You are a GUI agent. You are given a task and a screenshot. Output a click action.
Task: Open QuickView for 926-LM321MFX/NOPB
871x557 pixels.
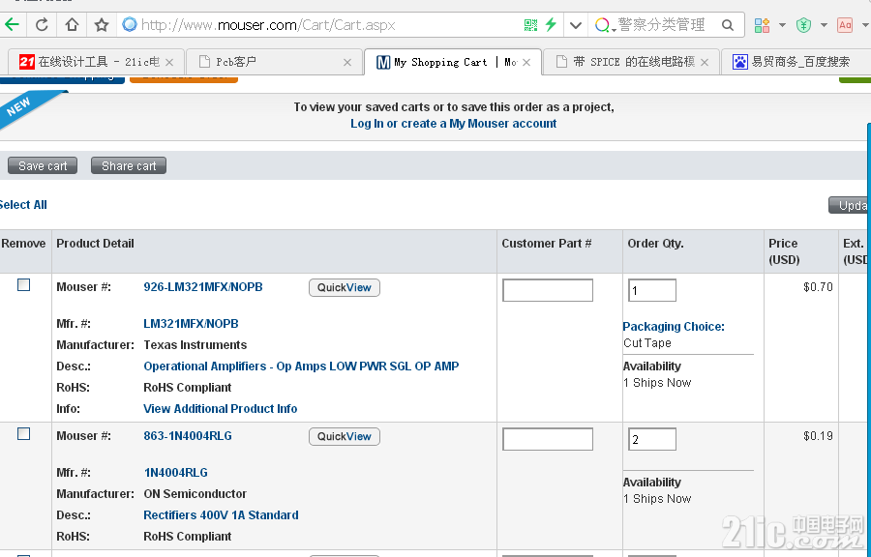click(345, 287)
